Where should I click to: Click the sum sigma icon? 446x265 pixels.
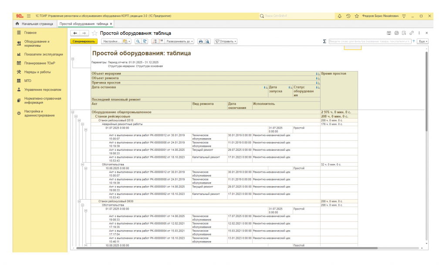(324, 41)
